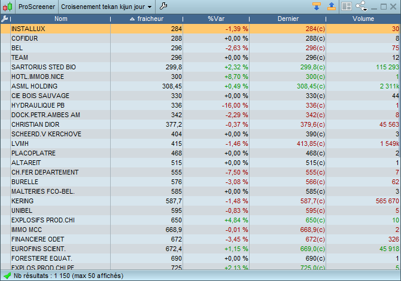Select IMMO MCC row
401x281 pixels.
200,230
